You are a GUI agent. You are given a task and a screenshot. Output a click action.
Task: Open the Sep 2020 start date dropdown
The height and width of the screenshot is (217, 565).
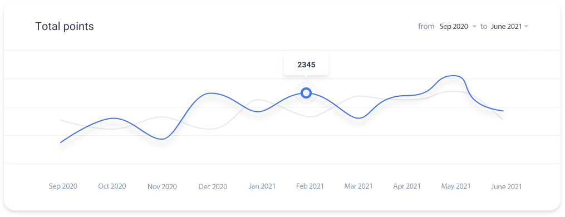pos(458,27)
